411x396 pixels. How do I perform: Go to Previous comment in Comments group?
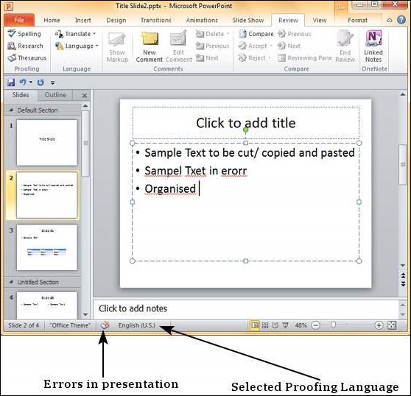point(213,46)
